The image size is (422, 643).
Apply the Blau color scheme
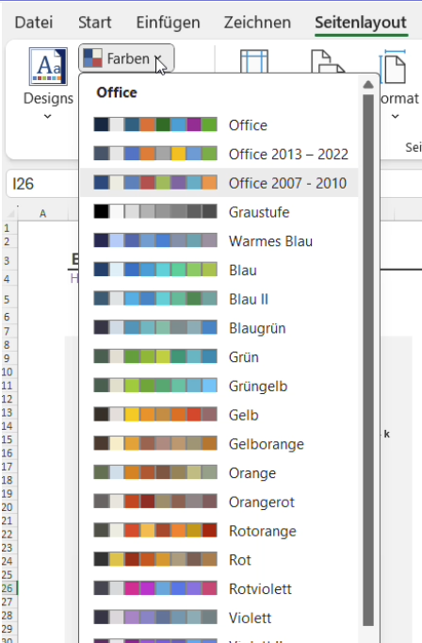219,271
